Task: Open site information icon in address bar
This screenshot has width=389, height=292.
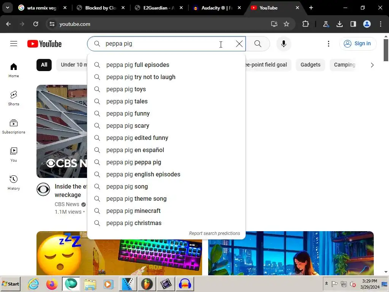Action: coord(52,24)
